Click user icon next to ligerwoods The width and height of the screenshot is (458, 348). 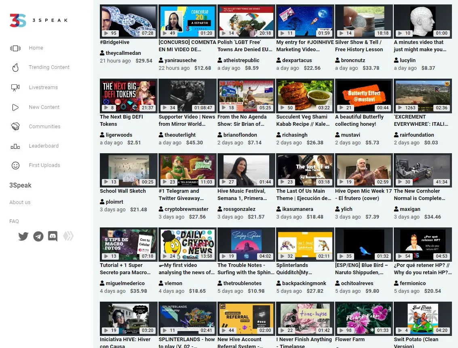click(x=102, y=135)
